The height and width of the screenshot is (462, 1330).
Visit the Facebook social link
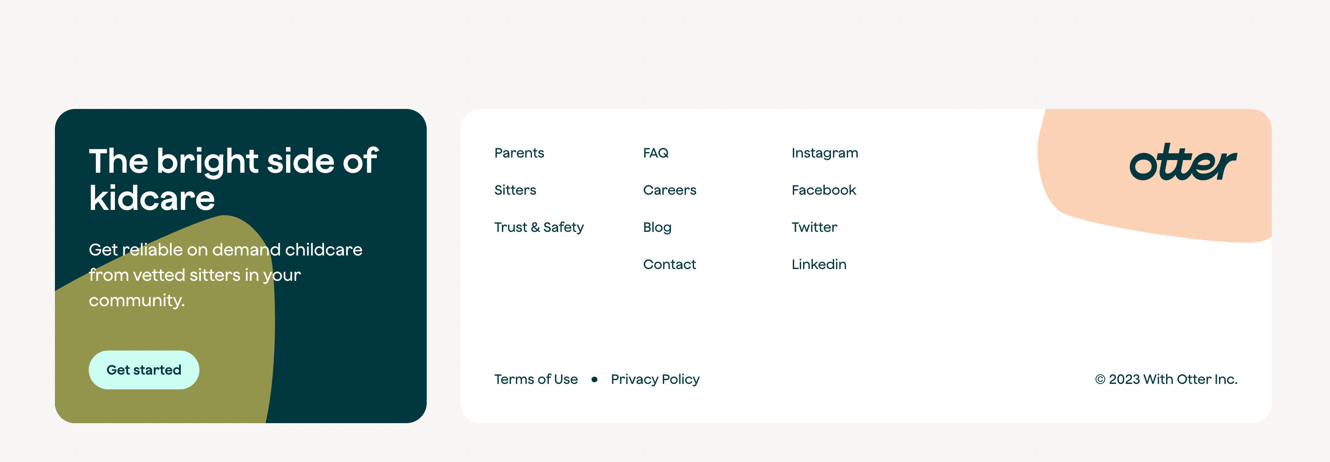click(823, 190)
